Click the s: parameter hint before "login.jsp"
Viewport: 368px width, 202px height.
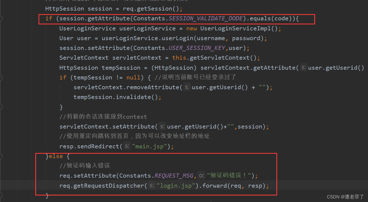[x=152, y=186]
